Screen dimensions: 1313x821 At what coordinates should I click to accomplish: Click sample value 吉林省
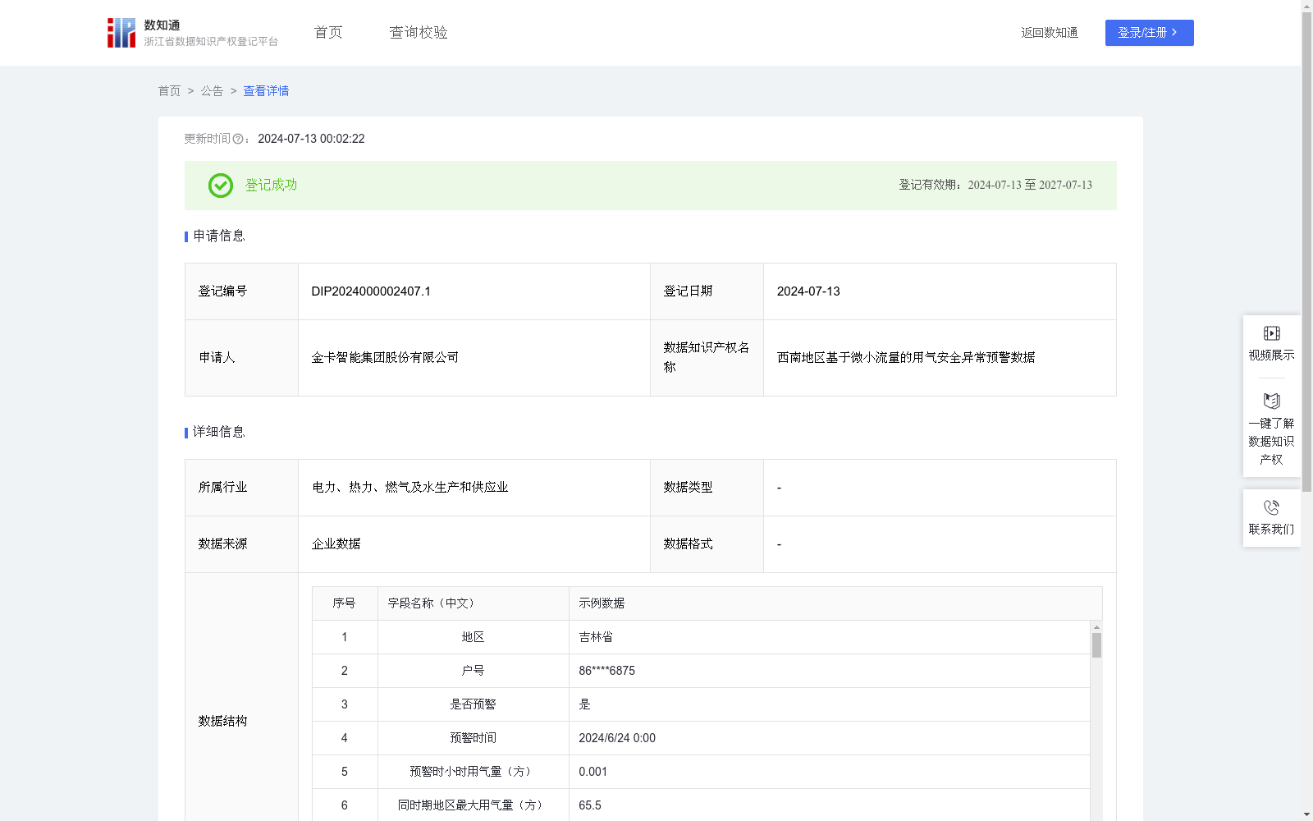[x=596, y=637]
